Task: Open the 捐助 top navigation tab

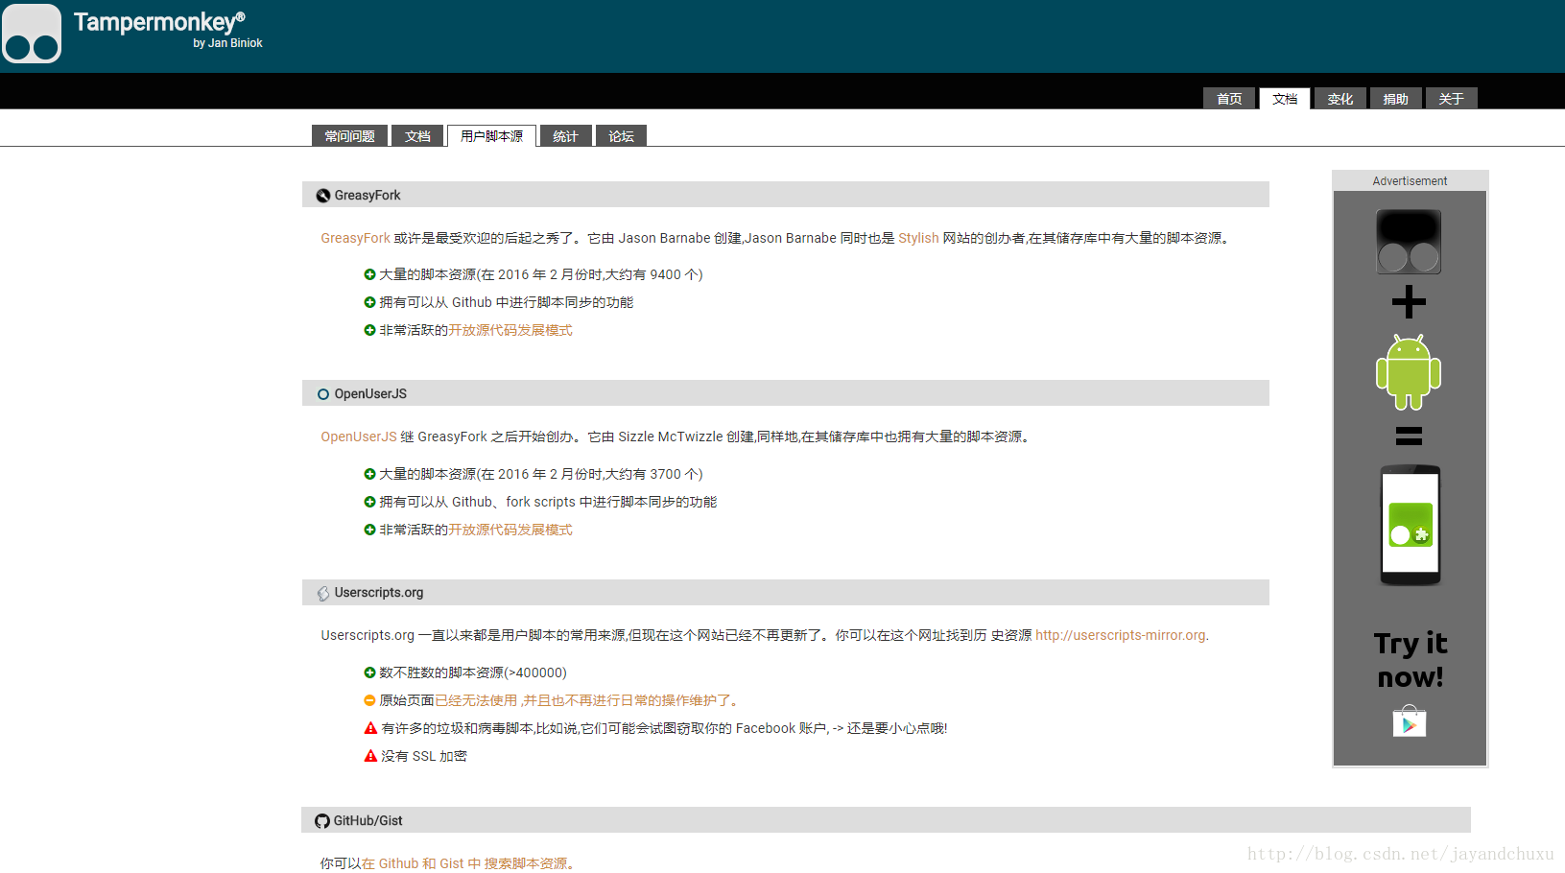Action: (x=1396, y=99)
